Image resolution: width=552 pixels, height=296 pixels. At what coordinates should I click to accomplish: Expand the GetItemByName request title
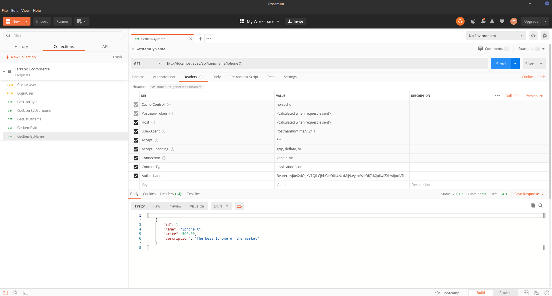pos(133,49)
